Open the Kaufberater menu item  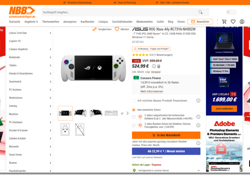tap(87, 22)
